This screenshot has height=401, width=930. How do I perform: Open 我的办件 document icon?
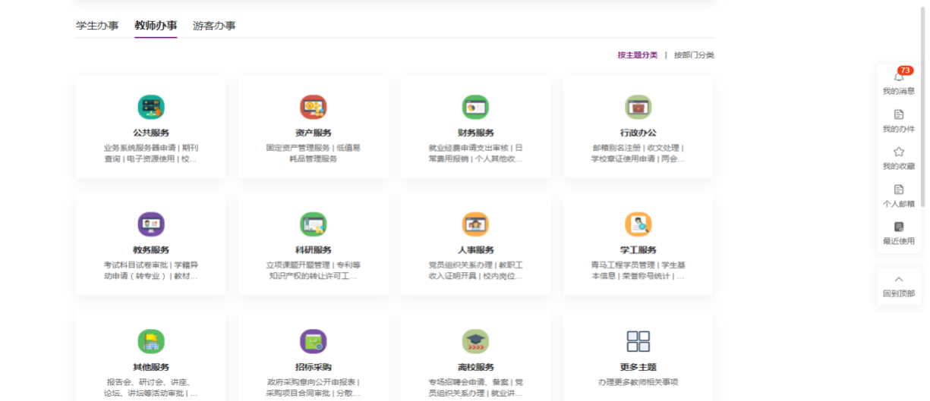[899, 114]
